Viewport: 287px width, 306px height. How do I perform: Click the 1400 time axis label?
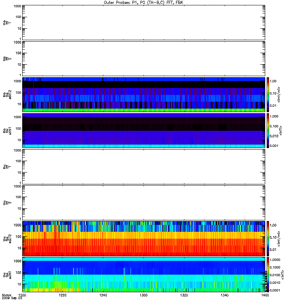(x=265, y=295)
